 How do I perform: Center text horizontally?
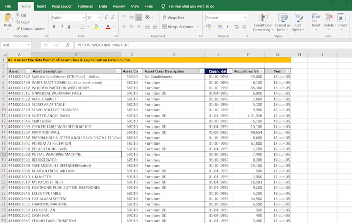131,27
